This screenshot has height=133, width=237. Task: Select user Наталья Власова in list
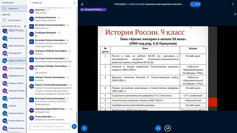tap(14, 128)
